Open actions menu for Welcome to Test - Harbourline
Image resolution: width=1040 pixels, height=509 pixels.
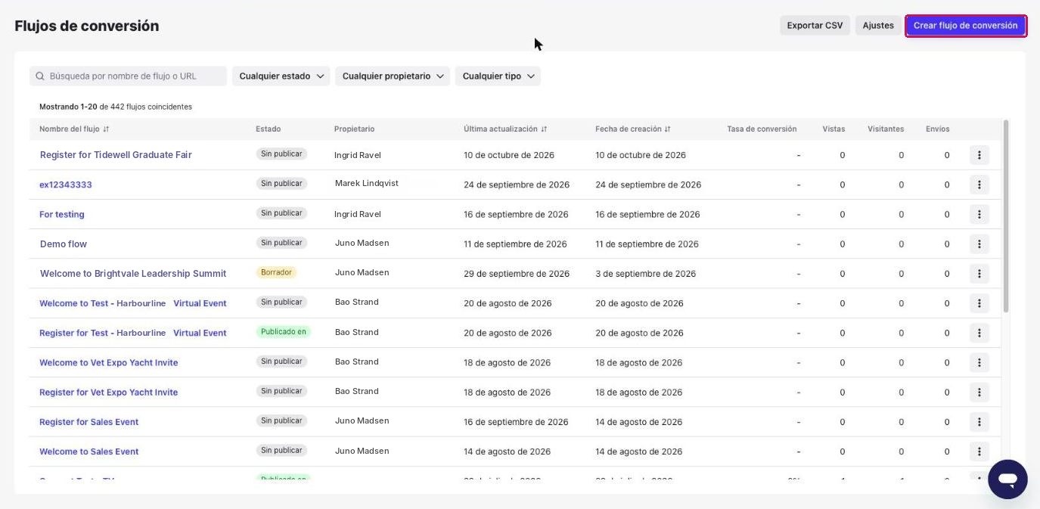point(979,303)
